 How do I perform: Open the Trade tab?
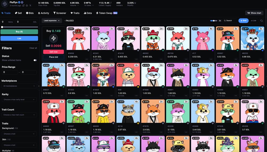point(6,13)
